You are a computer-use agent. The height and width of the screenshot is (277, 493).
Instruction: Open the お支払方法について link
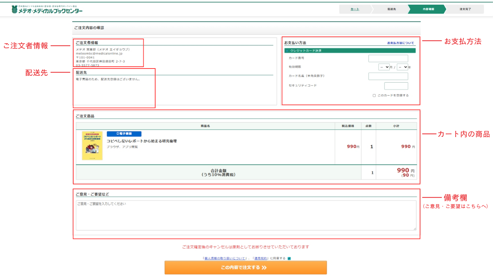[x=401, y=43]
